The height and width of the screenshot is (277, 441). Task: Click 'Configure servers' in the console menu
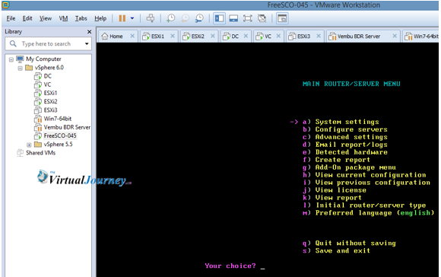click(x=351, y=129)
